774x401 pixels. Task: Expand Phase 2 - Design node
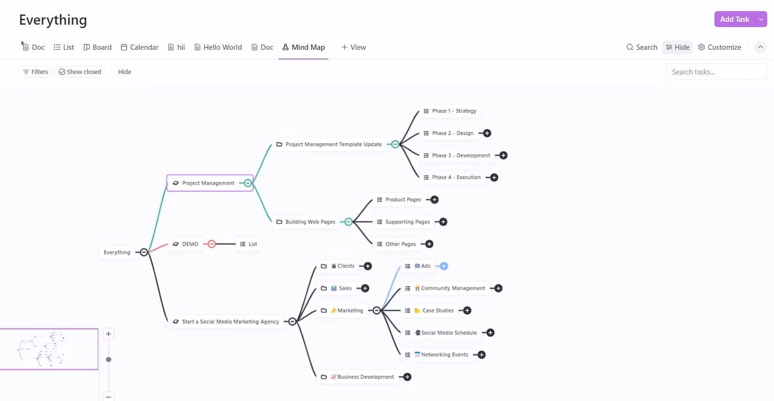(x=487, y=133)
